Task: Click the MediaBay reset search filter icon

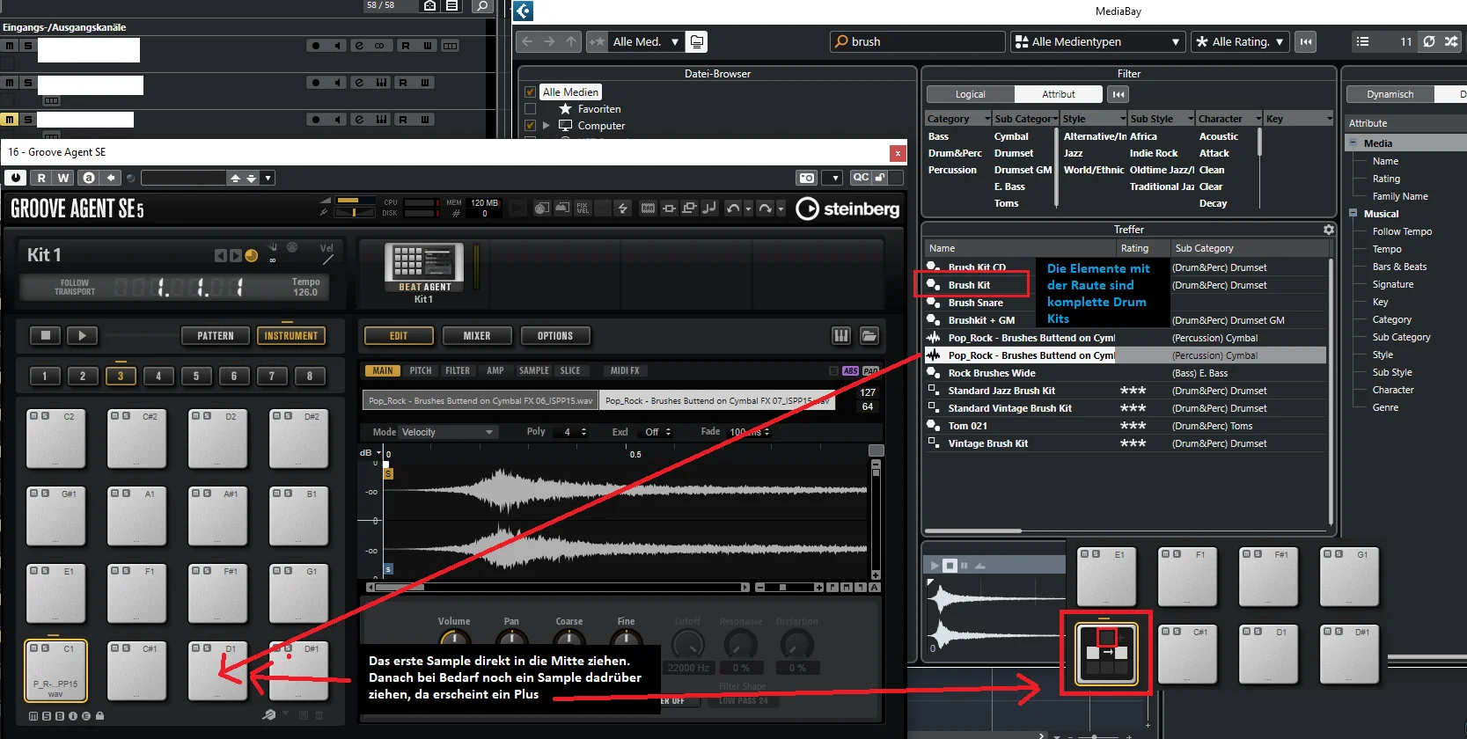Action: (1306, 41)
